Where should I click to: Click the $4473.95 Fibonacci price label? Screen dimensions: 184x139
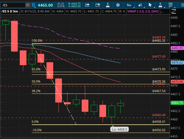click(x=159, y=69)
